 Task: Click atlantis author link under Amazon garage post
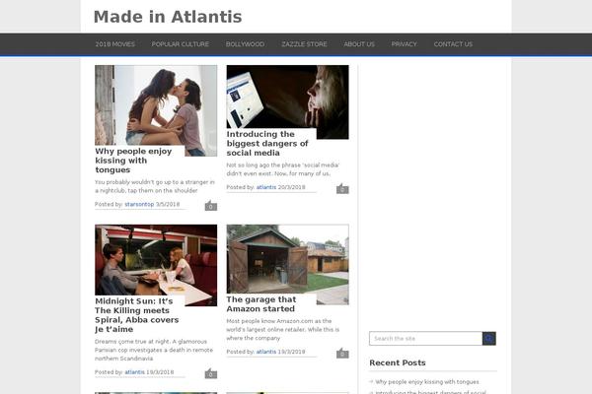tap(266, 352)
